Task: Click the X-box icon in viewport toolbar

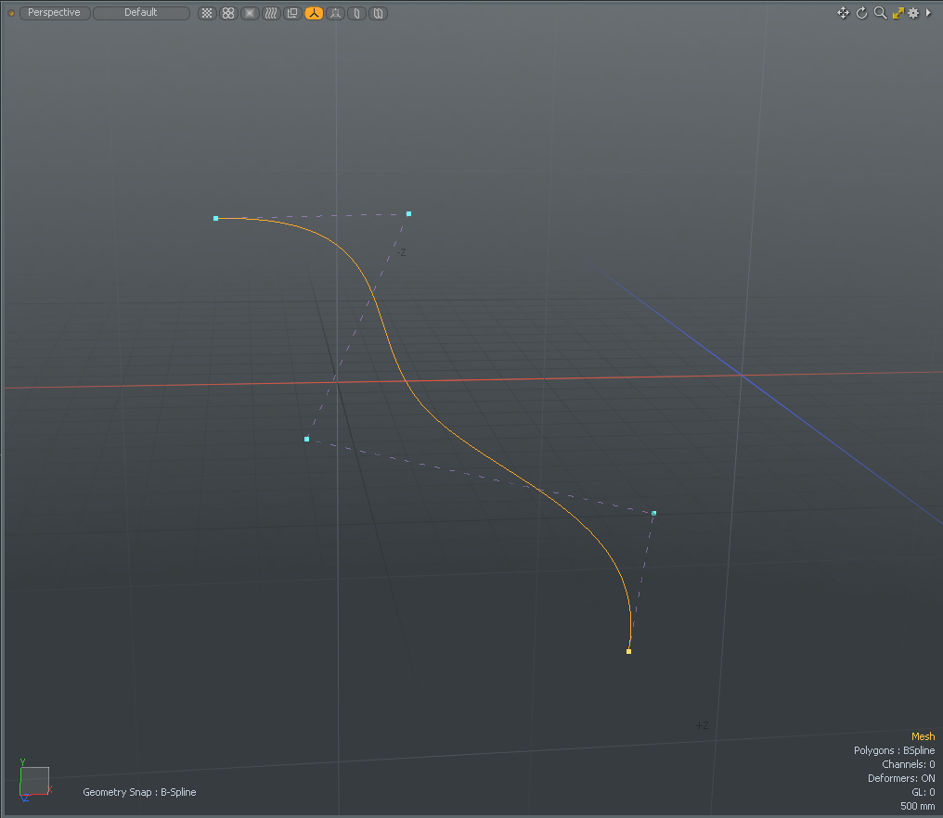Action: click(x=250, y=14)
